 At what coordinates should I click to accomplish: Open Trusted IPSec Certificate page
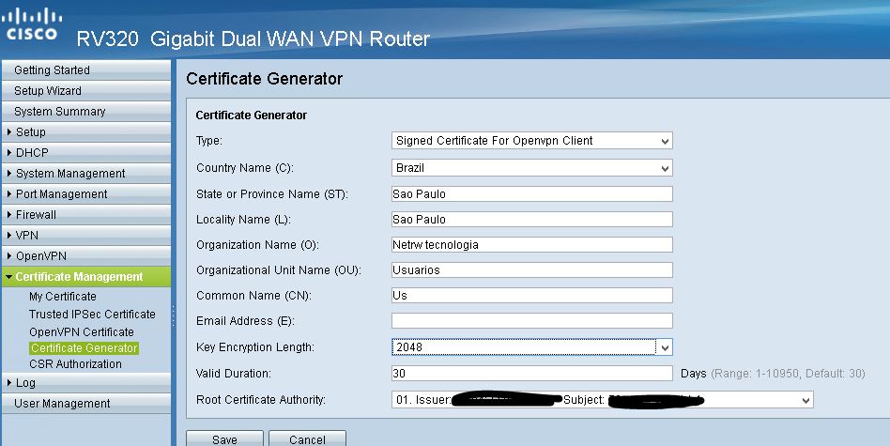coord(92,314)
